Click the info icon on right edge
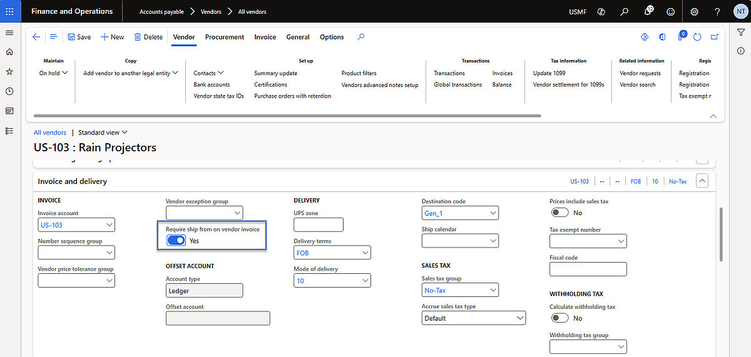Image resolution: width=751 pixels, height=357 pixels. click(x=741, y=50)
